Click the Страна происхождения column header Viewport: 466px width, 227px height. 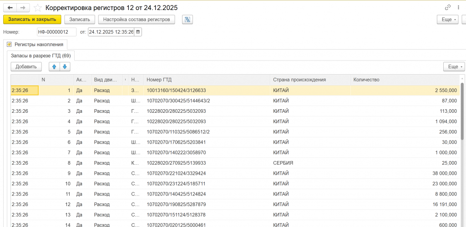point(310,80)
